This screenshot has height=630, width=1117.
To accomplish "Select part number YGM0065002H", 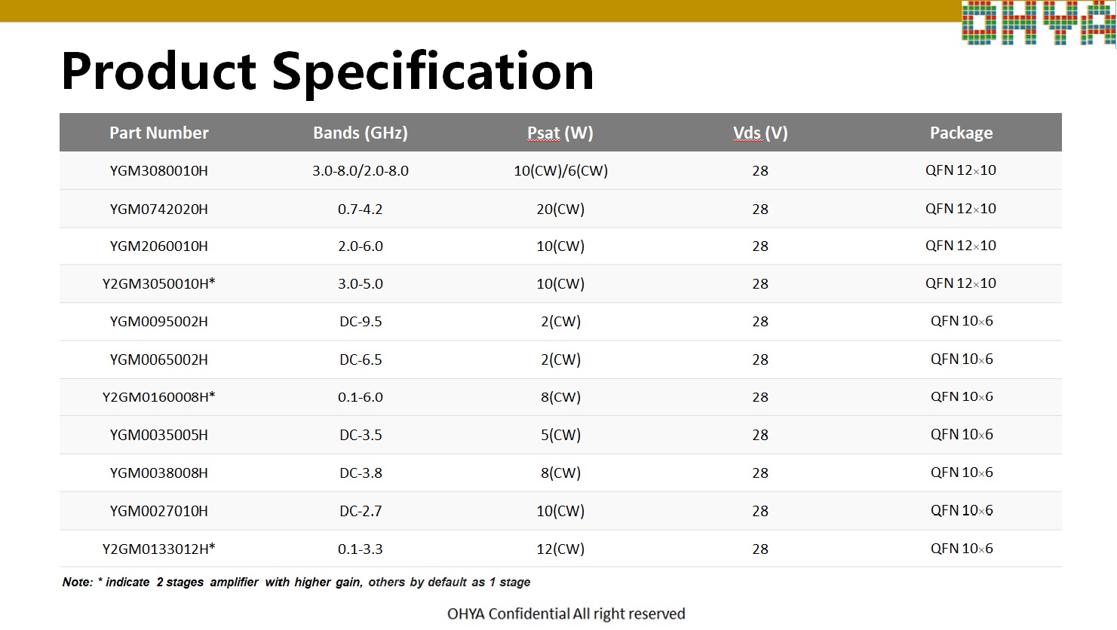I will pyautogui.click(x=159, y=360).
